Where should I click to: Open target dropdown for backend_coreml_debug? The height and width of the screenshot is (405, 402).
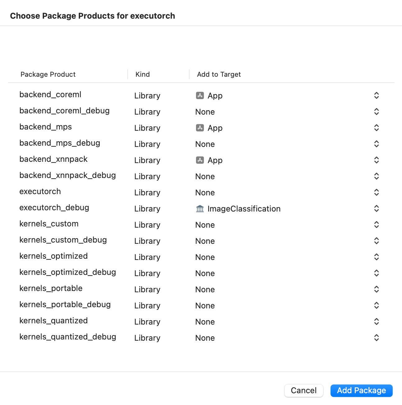(x=376, y=111)
